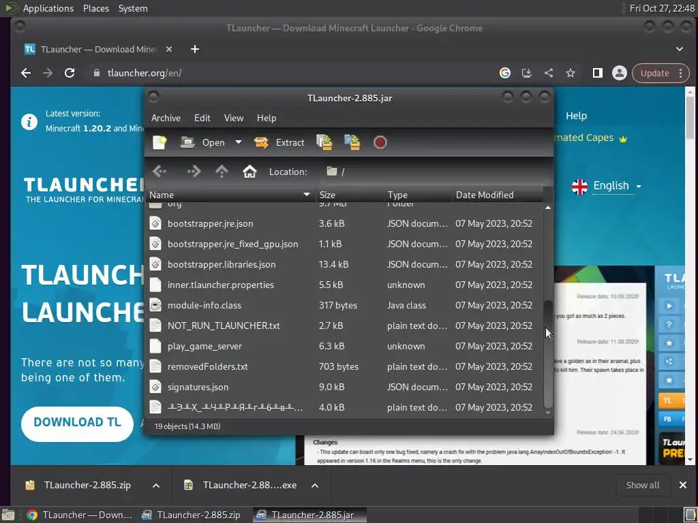Open a new Chrome tab
This screenshot has width=698, height=523.
[195, 49]
